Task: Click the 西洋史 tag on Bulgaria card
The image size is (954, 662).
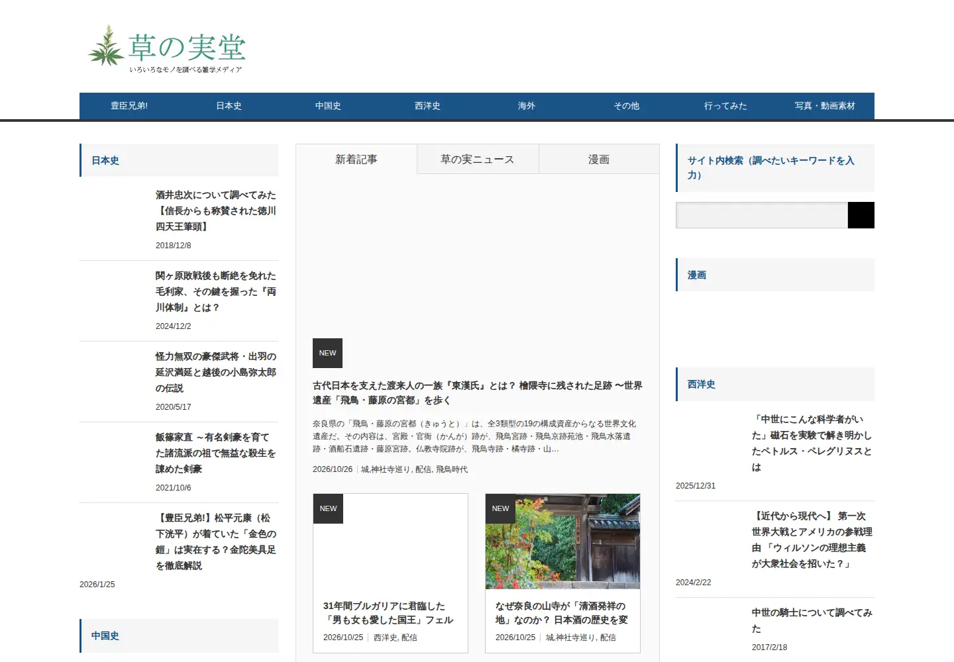Action: coord(386,638)
